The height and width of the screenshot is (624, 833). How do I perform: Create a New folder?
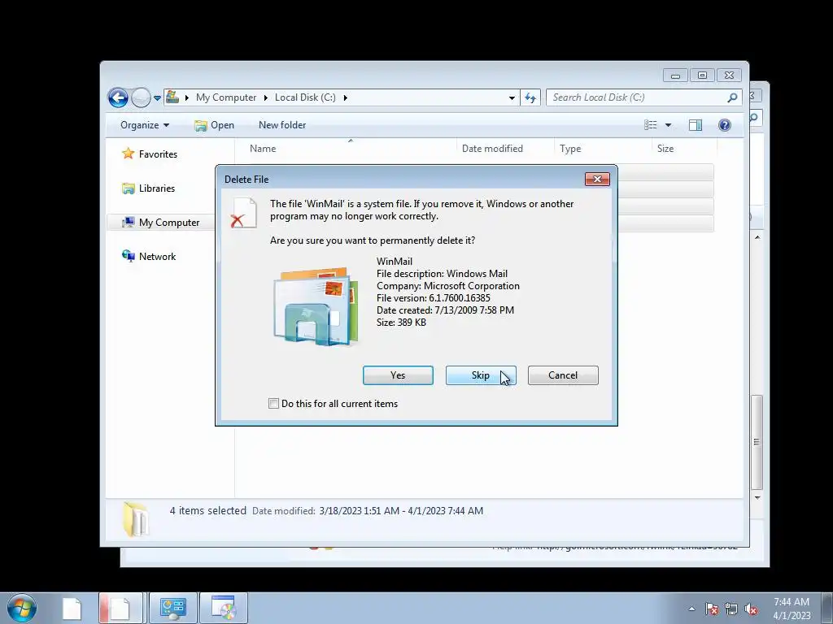tap(282, 125)
